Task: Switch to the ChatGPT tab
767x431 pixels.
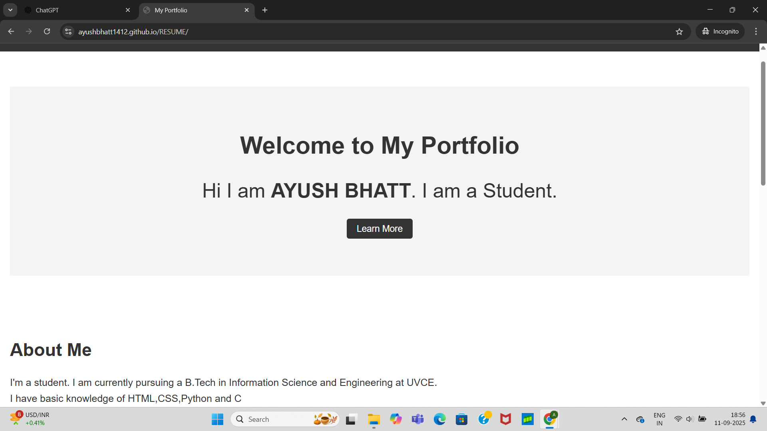Action: point(72,10)
